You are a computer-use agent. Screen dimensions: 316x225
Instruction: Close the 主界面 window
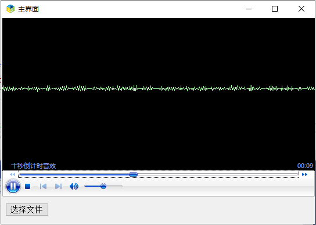(x=301, y=9)
